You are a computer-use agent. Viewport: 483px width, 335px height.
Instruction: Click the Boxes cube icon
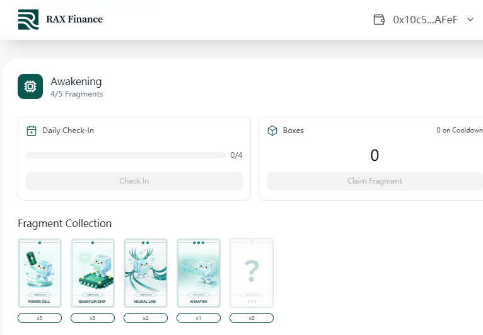pyautogui.click(x=272, y=131)
